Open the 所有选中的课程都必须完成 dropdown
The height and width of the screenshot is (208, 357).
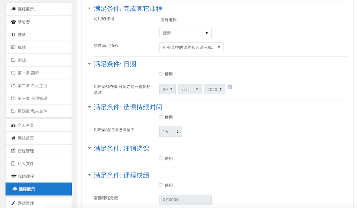tap(191, 47)
